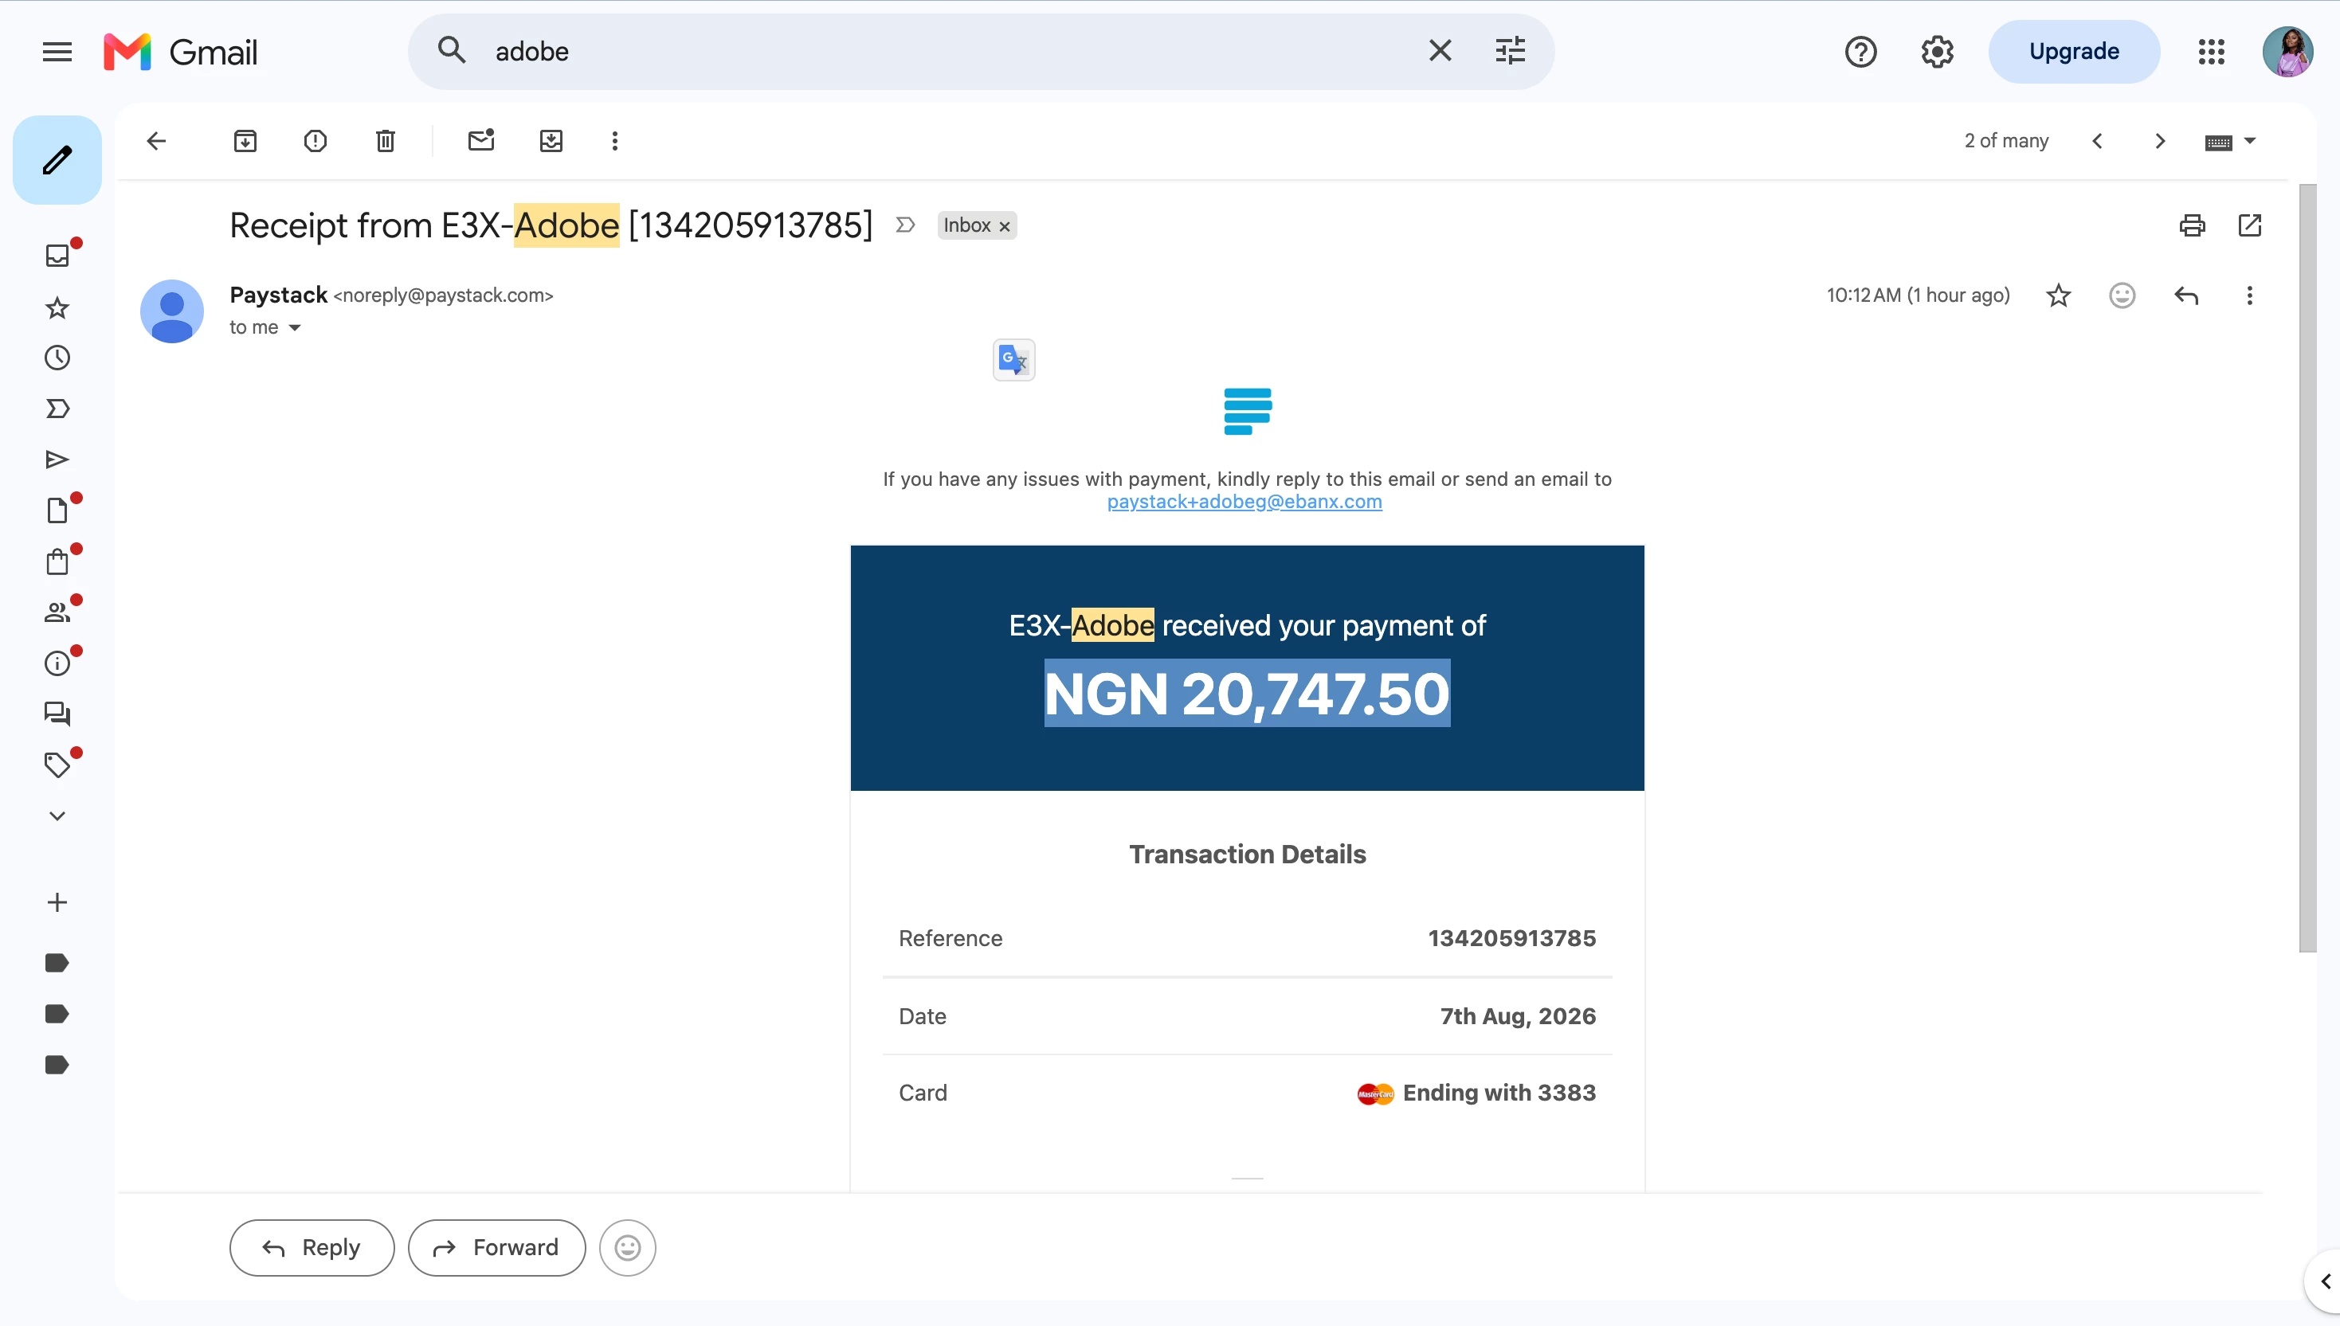Click the amount NGN 20,747.50
This screenshot has width=2340, height=1326.
1247,694
